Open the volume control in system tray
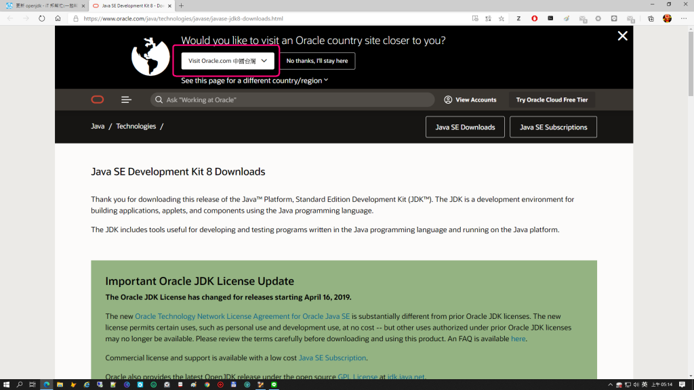Viewport: 694px width, 390px height. [x=636, y=385]
